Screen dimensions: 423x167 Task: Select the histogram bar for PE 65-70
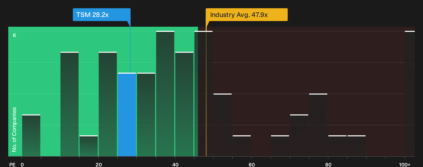(280, 146)
